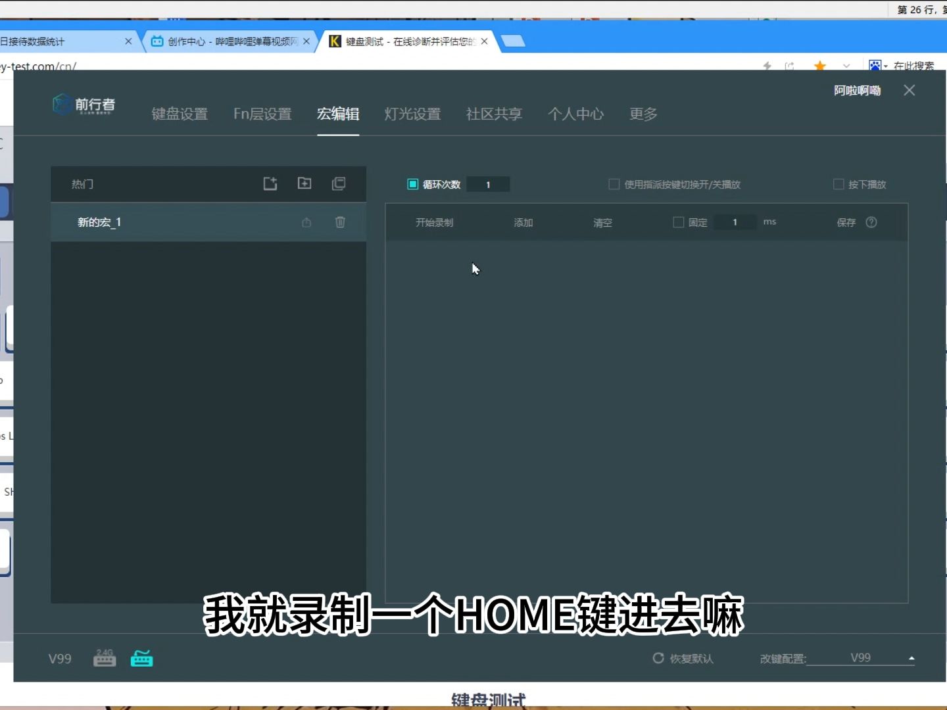Click the share icon on 新的宏_1
947x710 pixels.
pyautogui.click(x=306, y=222)
